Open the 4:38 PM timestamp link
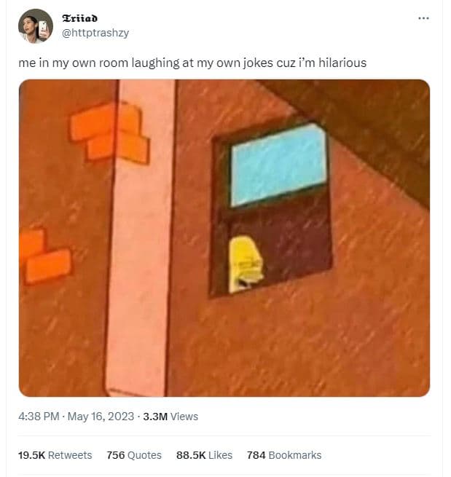The height and width of the screenshot is (477, 451). [x=39, y=417]
